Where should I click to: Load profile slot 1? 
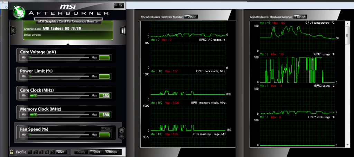pos(30,152)
